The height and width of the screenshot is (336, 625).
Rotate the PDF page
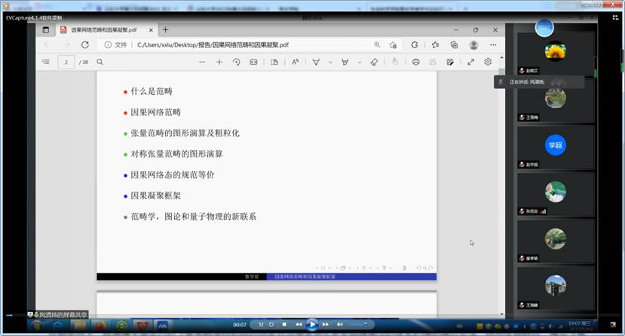pos(237,62)
